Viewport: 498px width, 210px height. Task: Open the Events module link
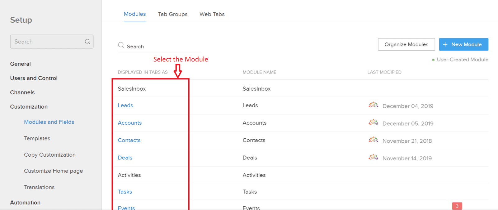[x=126, y=208]
